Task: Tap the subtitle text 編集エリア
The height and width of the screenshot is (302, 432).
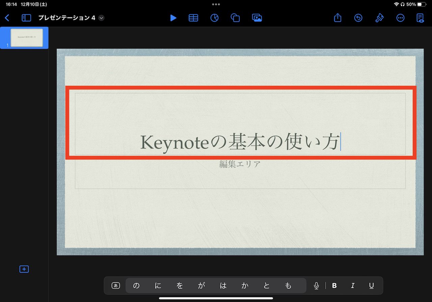Action: [240, 164]
